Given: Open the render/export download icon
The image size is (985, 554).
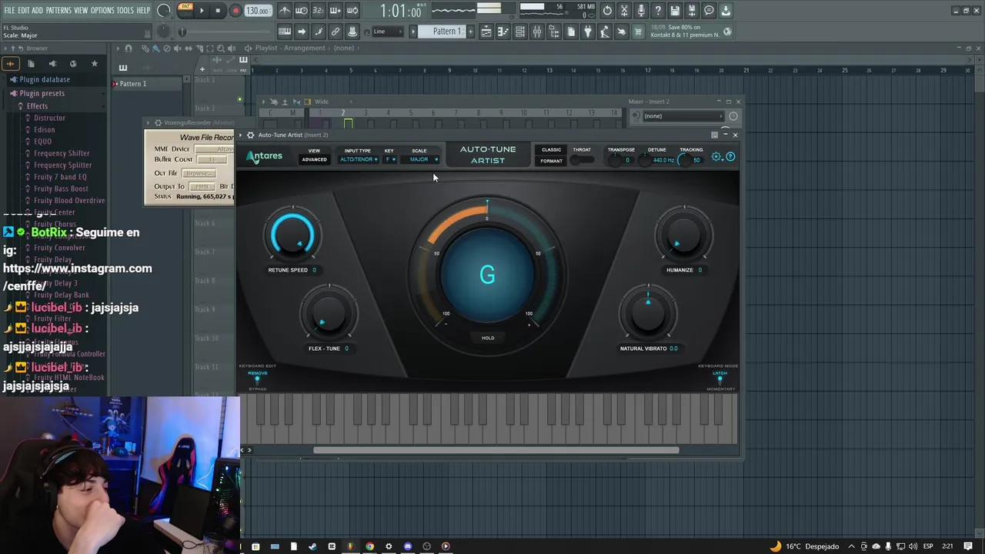Looking at the screenshot, I should point(726,11).
